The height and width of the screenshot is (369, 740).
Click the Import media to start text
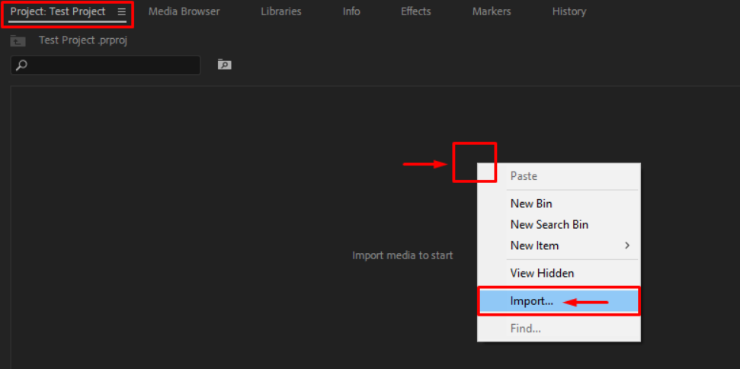(402, 255)
